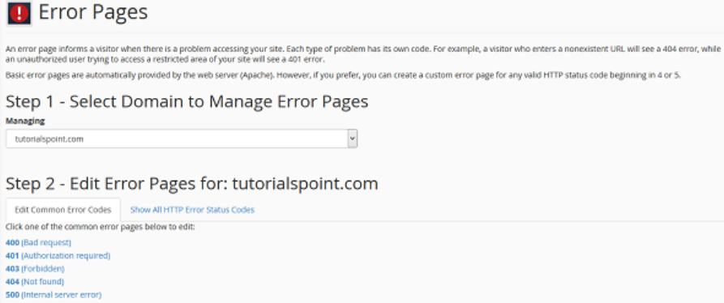Click the 'Click one of the common error pages' text
Image resolution: width=724 pixels, height=303 pixels.
pos(101,227)
